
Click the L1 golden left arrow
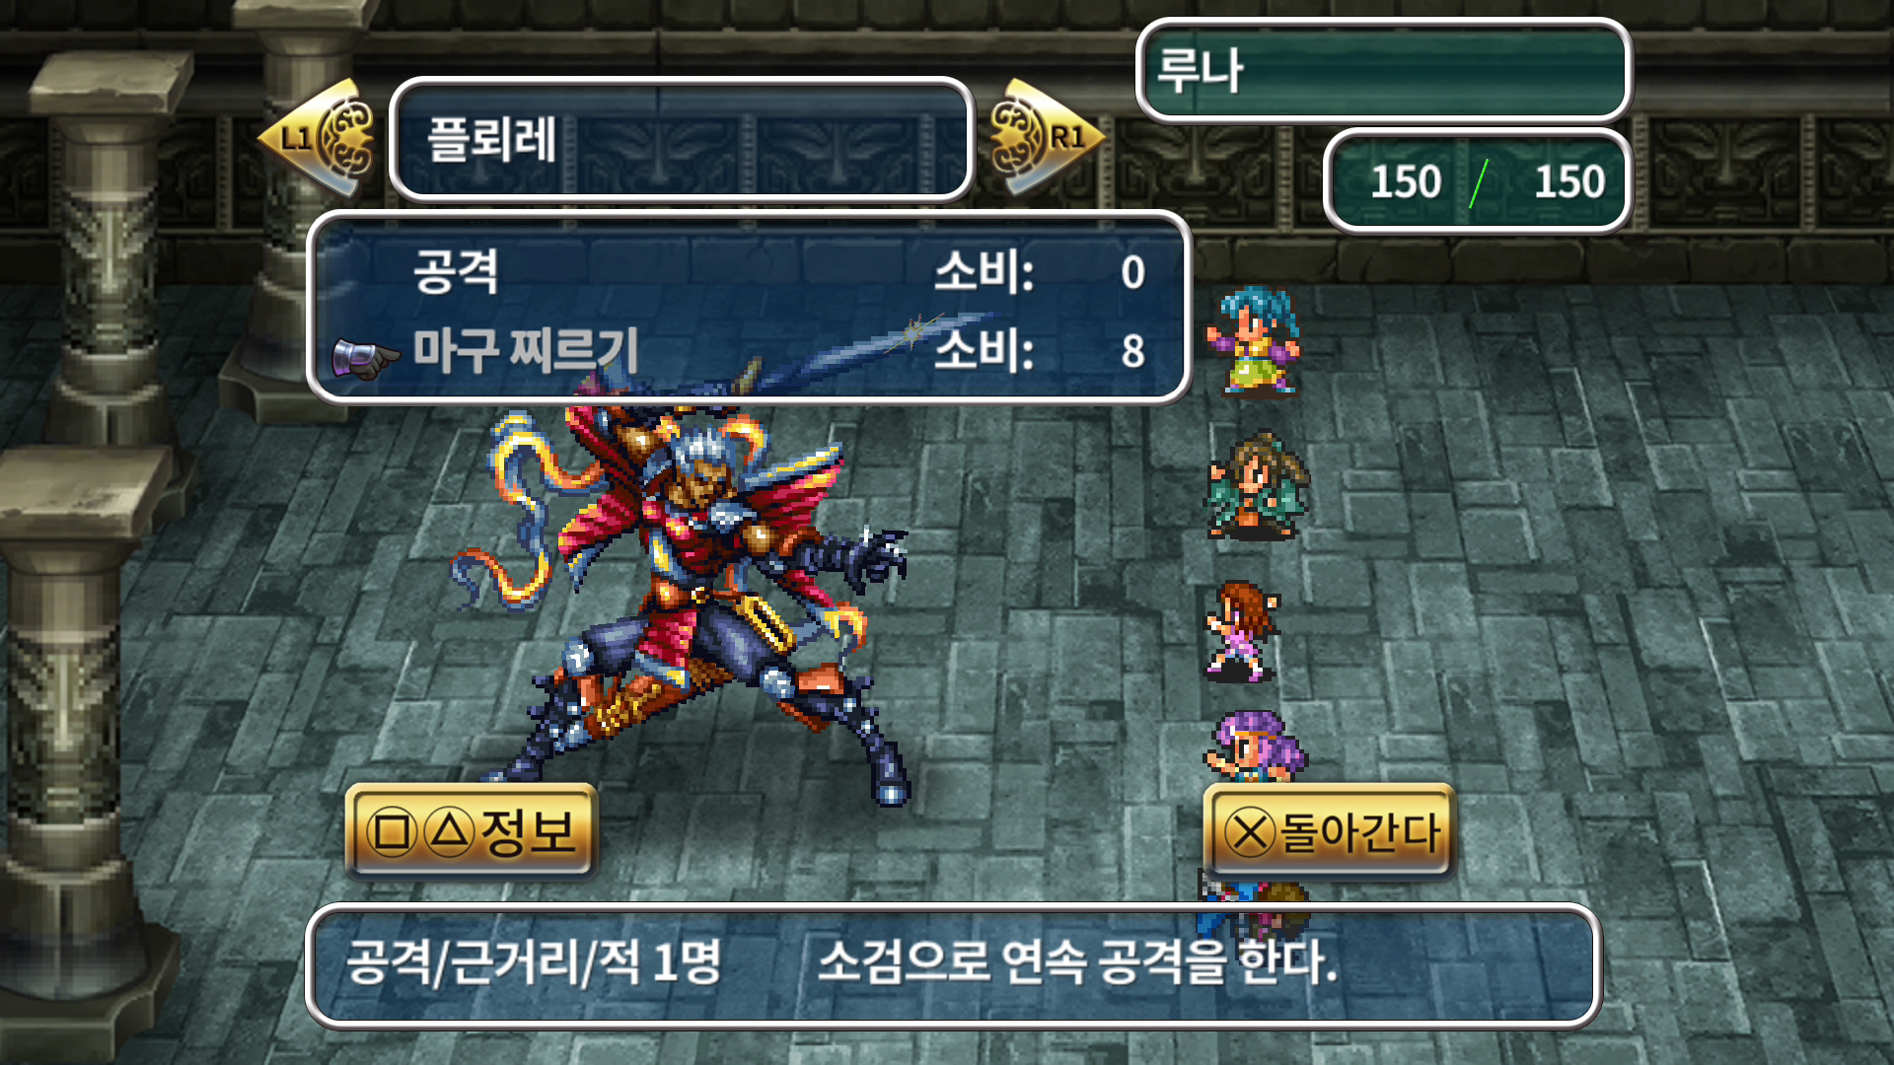coord(318,139)
